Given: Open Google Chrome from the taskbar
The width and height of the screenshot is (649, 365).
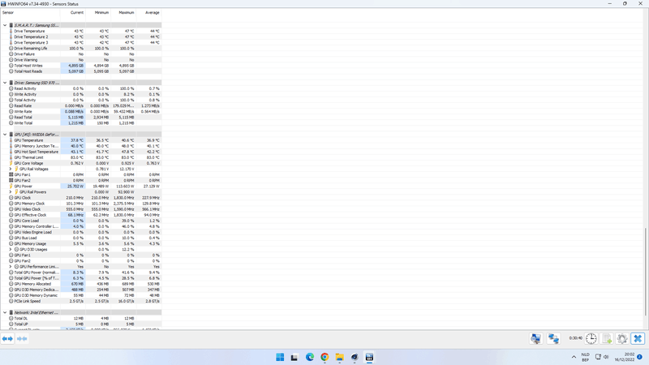Looking at the screenshot, I should [324, 357].
